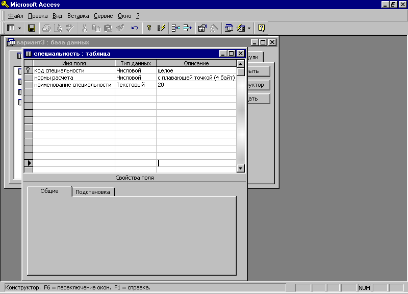The height and width of the screenshot is (294, 408).
Task: Click the table design window icon
Action: pyautogui.click(x=29, y=54)
